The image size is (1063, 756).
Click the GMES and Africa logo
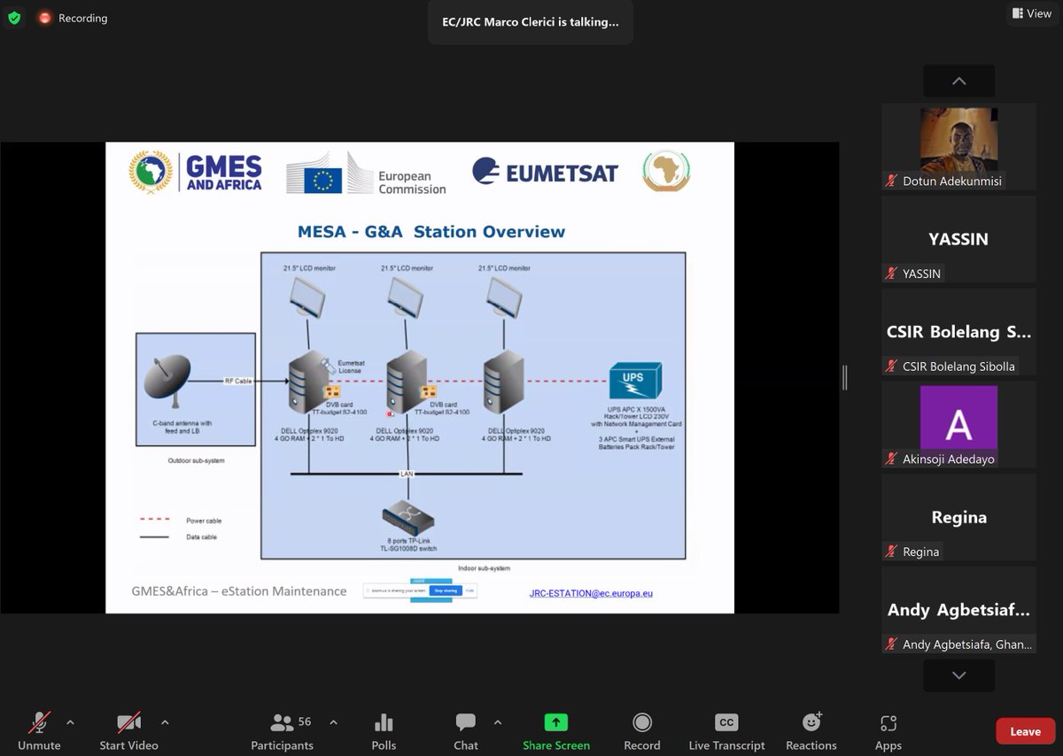coord(196,173)
